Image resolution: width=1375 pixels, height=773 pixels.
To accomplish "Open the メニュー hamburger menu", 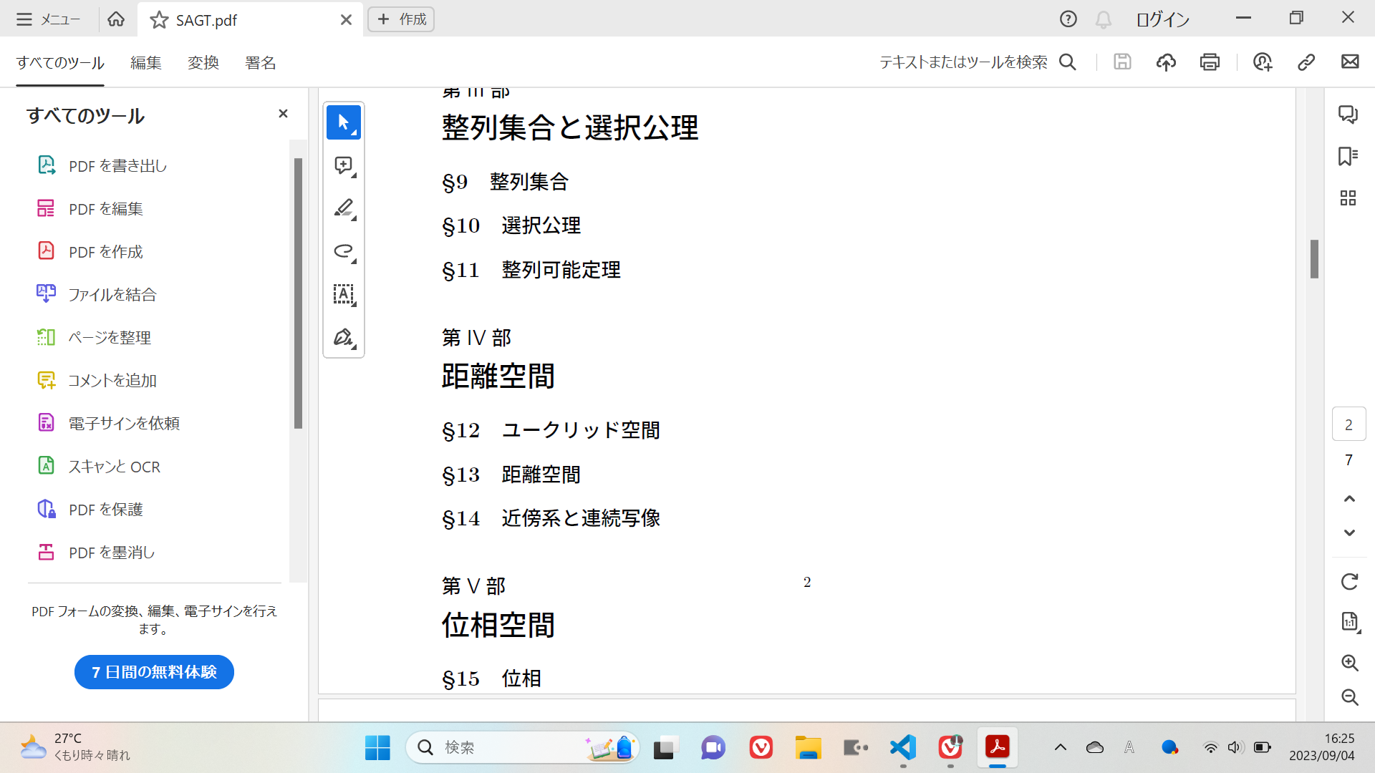I will click(48, 19).
